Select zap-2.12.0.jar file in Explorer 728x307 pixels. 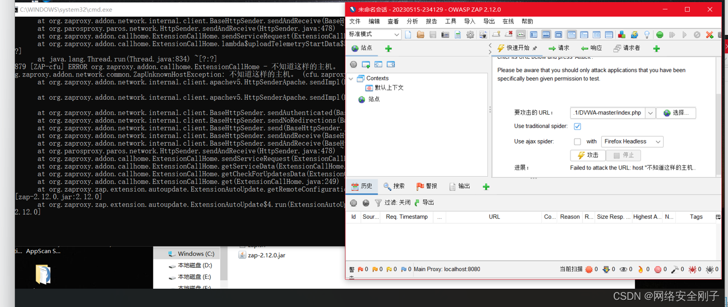262,255
